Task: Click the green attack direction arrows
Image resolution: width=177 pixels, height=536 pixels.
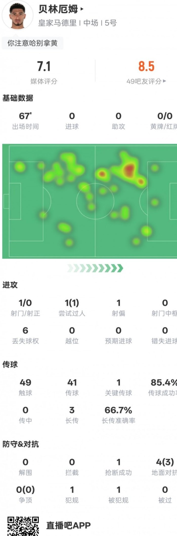Action: [95, 268]
